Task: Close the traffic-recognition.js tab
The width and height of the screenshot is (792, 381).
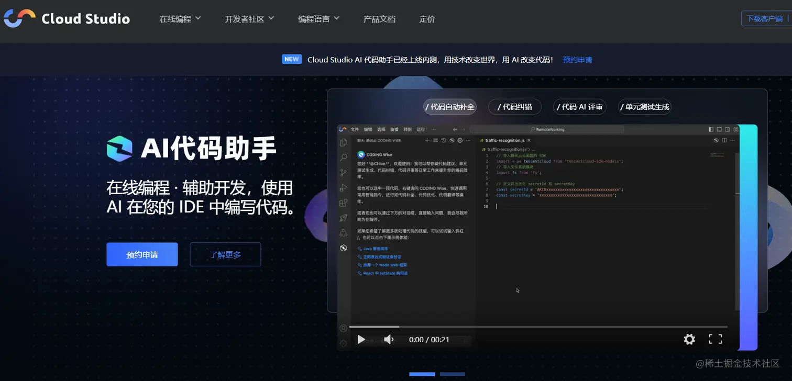Action: 529,140
